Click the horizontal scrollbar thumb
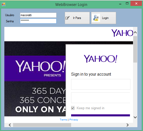 coord(42,125)
